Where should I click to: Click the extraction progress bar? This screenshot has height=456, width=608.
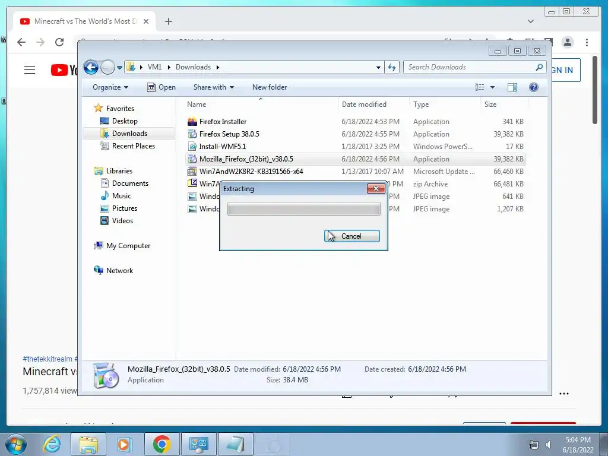303,208
